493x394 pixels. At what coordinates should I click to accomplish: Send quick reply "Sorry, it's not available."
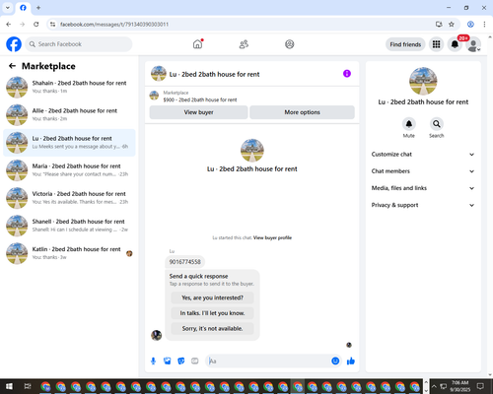(x=212, y=328)
